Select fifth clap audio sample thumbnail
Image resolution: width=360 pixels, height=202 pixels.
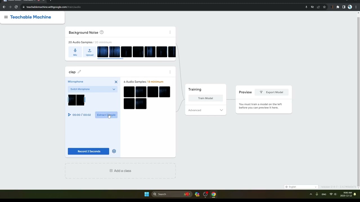(x=129, y=104)
